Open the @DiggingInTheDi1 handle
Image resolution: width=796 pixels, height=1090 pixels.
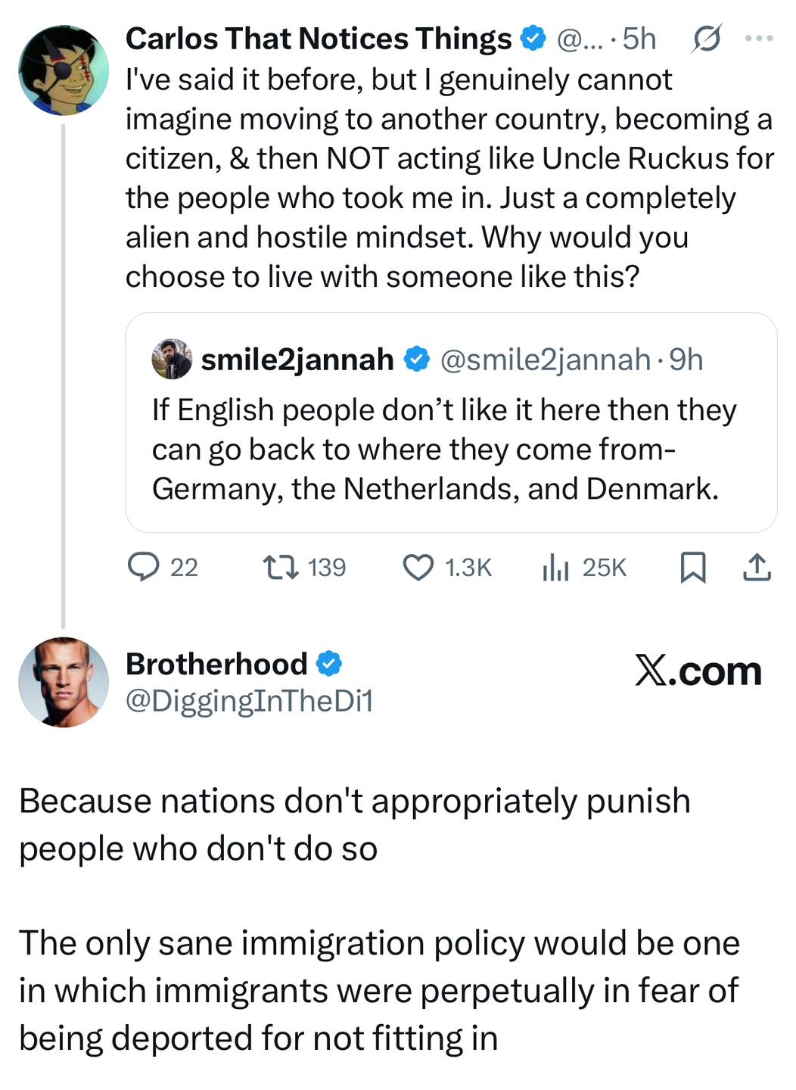pos(249,701)
